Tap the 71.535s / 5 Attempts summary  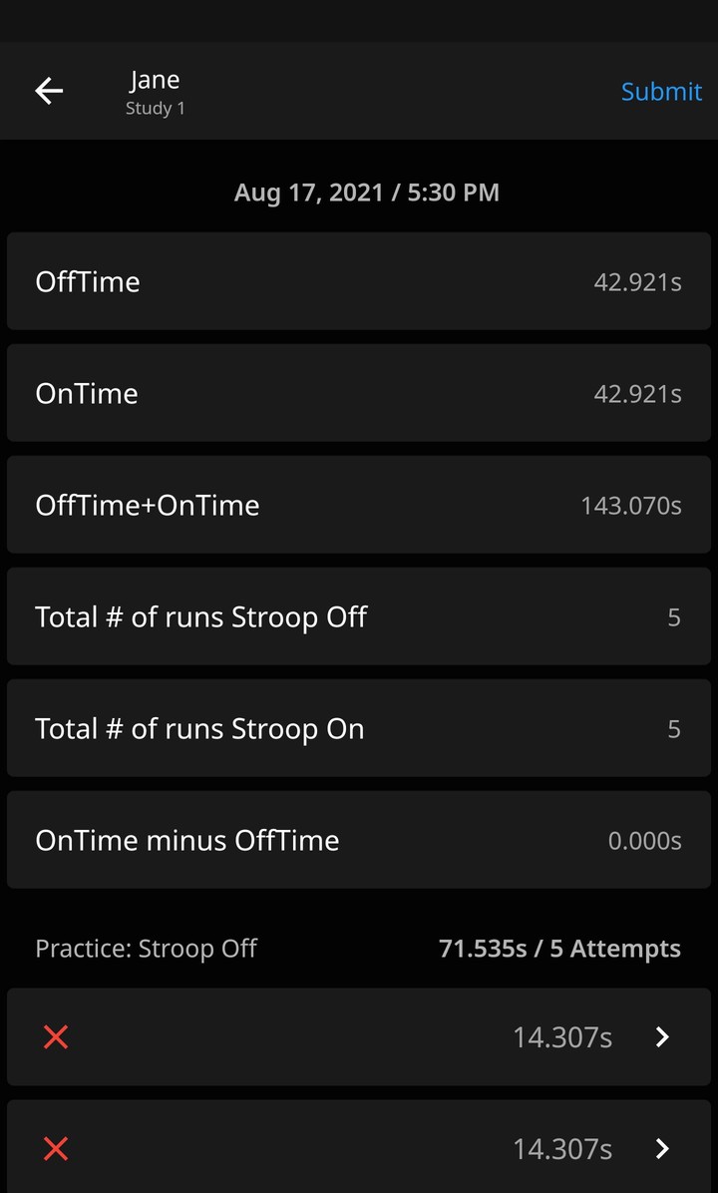pos(559,949)
